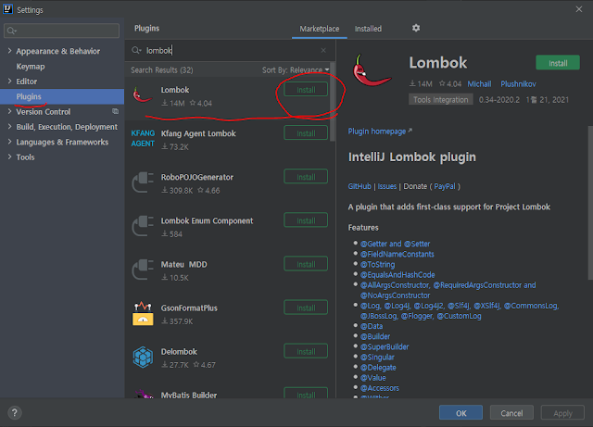The image size is (593, 427).
Task: Select Keymap in settings tree
Action: tap(31, 66)
